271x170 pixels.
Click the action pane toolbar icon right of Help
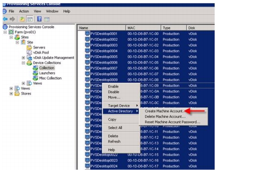[x=47, y=19]
